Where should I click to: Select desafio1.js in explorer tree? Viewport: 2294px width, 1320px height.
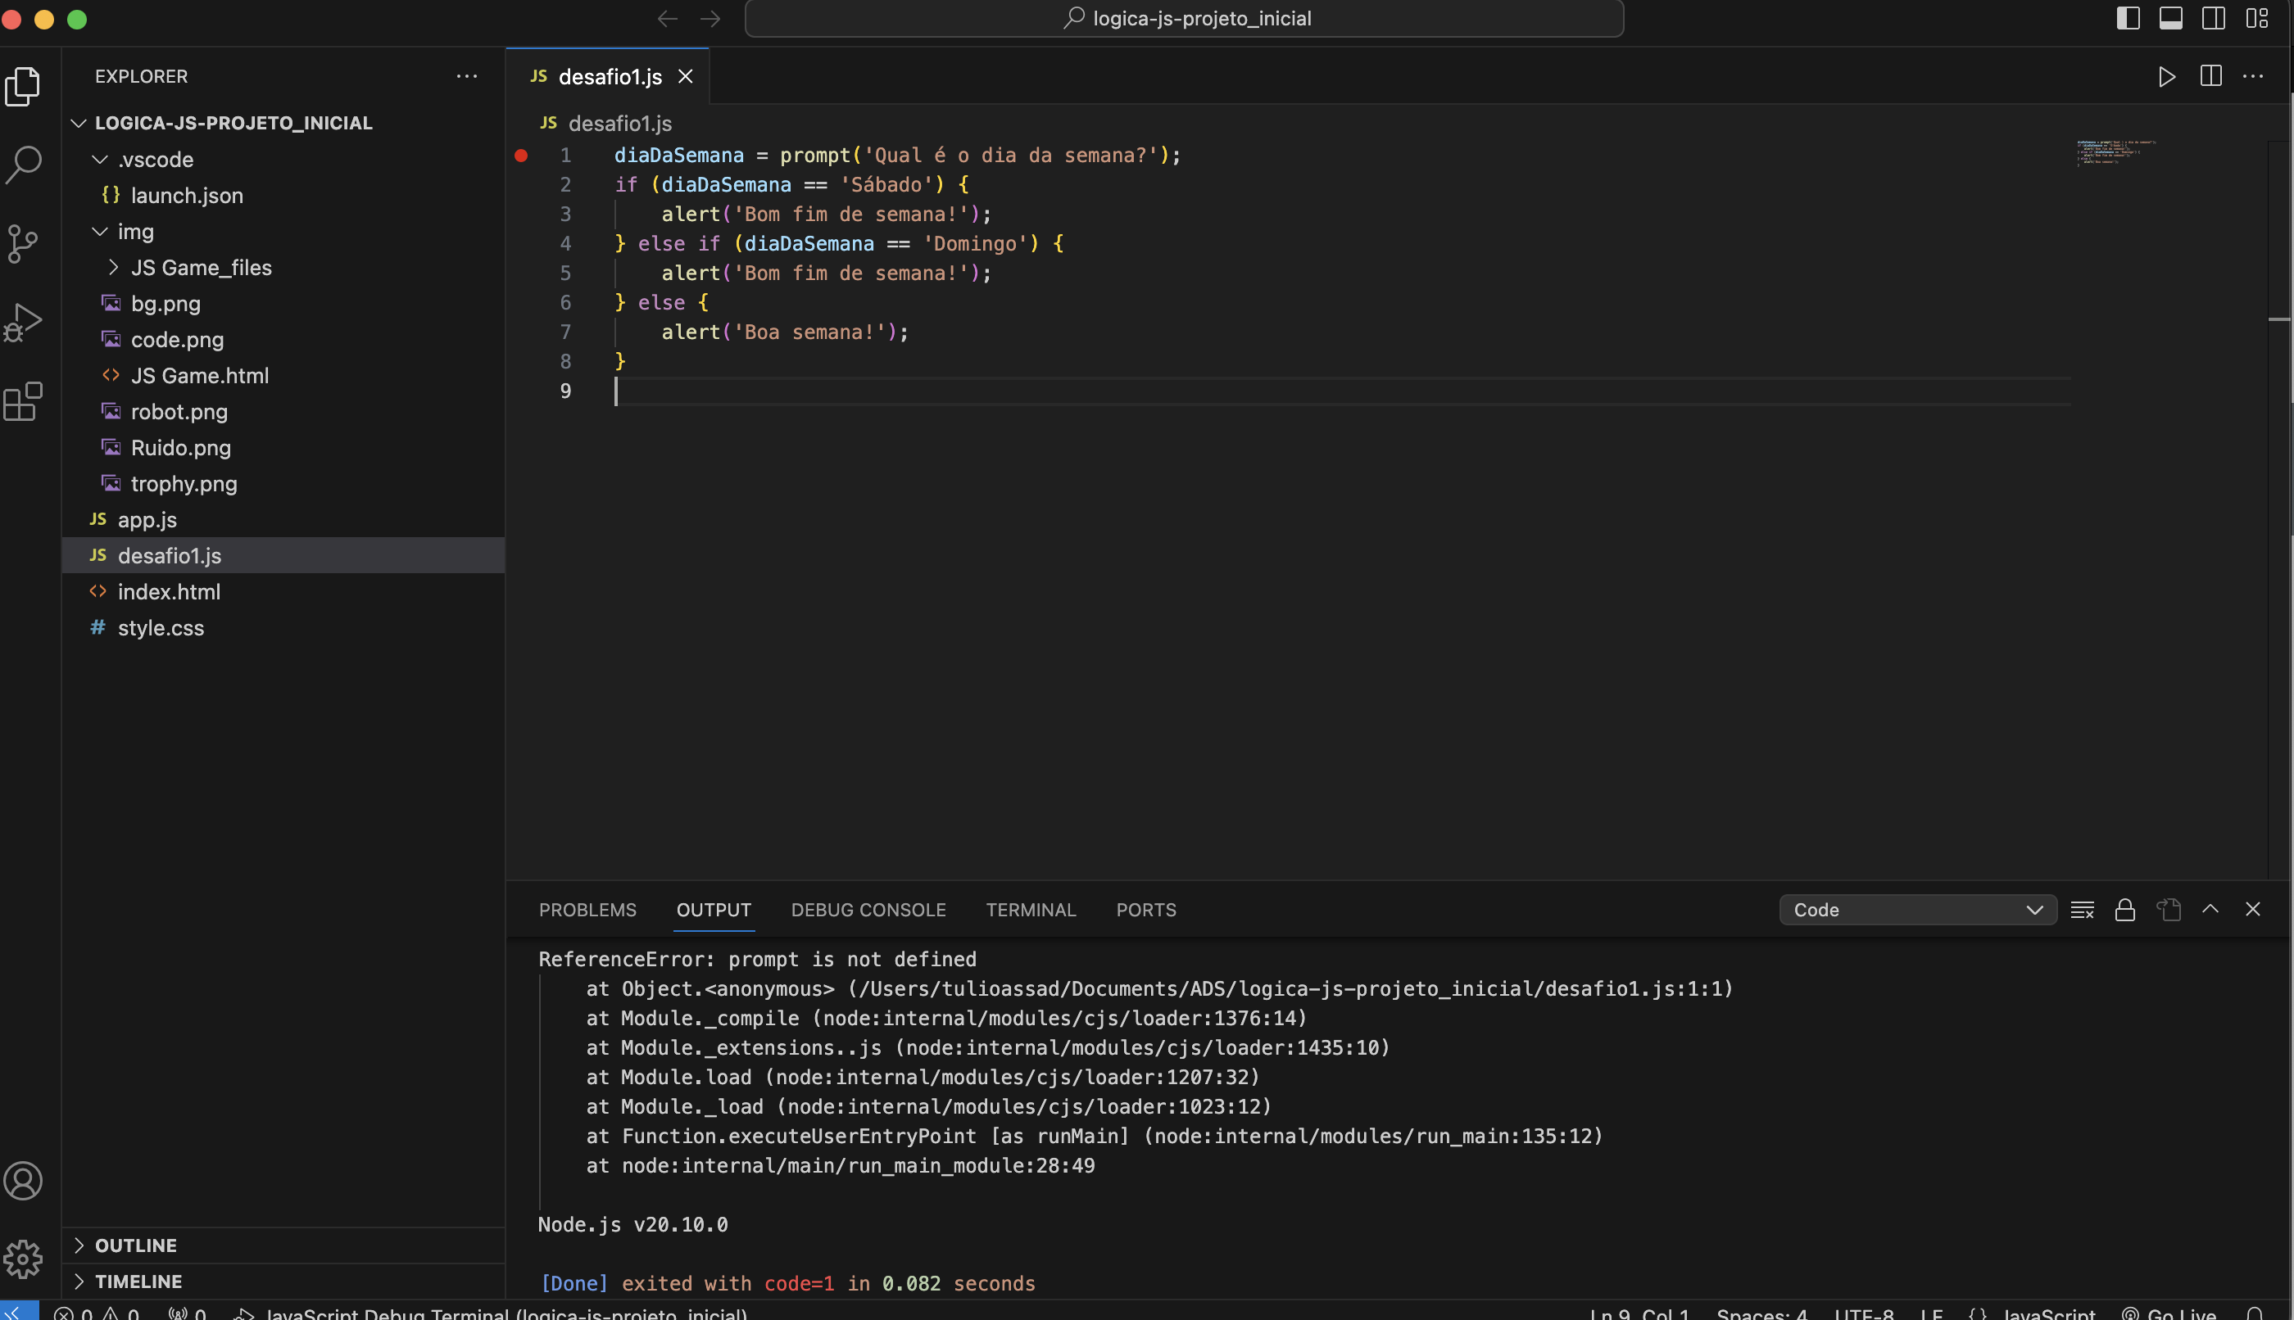point(283,556)
